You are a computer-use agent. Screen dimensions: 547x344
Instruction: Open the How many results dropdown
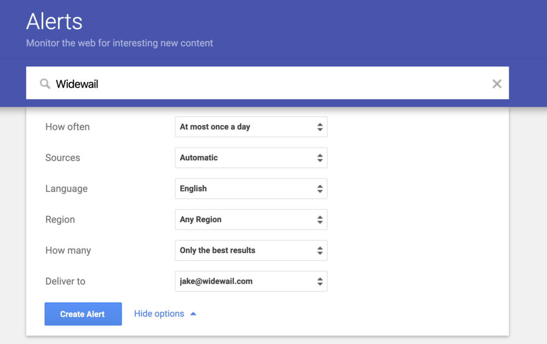tap(246, 250)
